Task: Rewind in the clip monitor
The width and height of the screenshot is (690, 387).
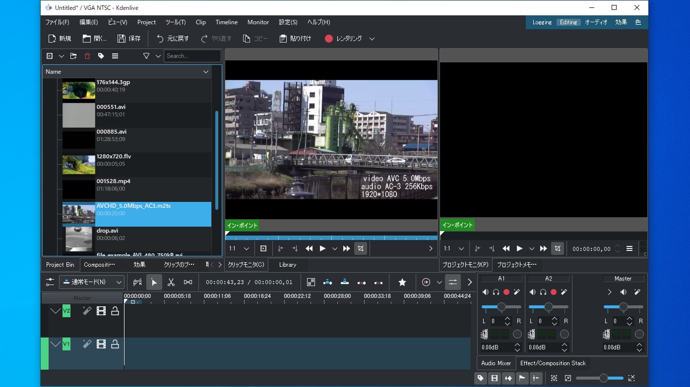Action: click(309, 248)
